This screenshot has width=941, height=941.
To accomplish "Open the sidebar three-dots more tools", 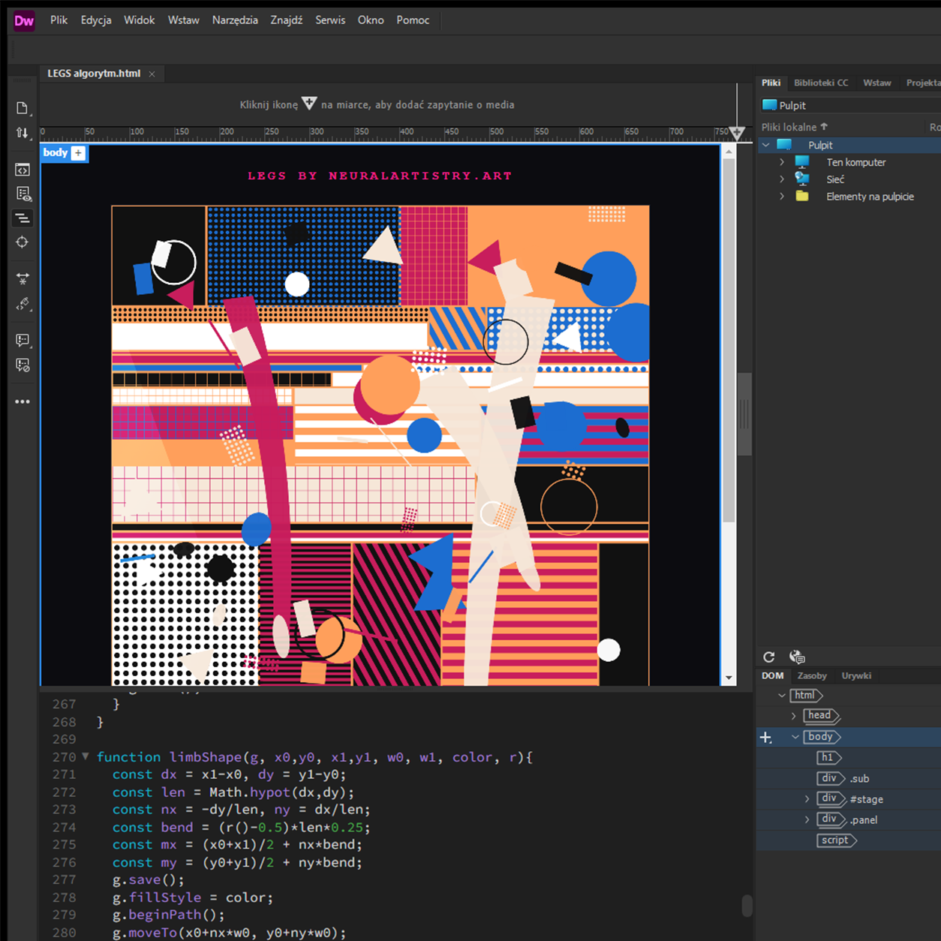I will point(23,401).
